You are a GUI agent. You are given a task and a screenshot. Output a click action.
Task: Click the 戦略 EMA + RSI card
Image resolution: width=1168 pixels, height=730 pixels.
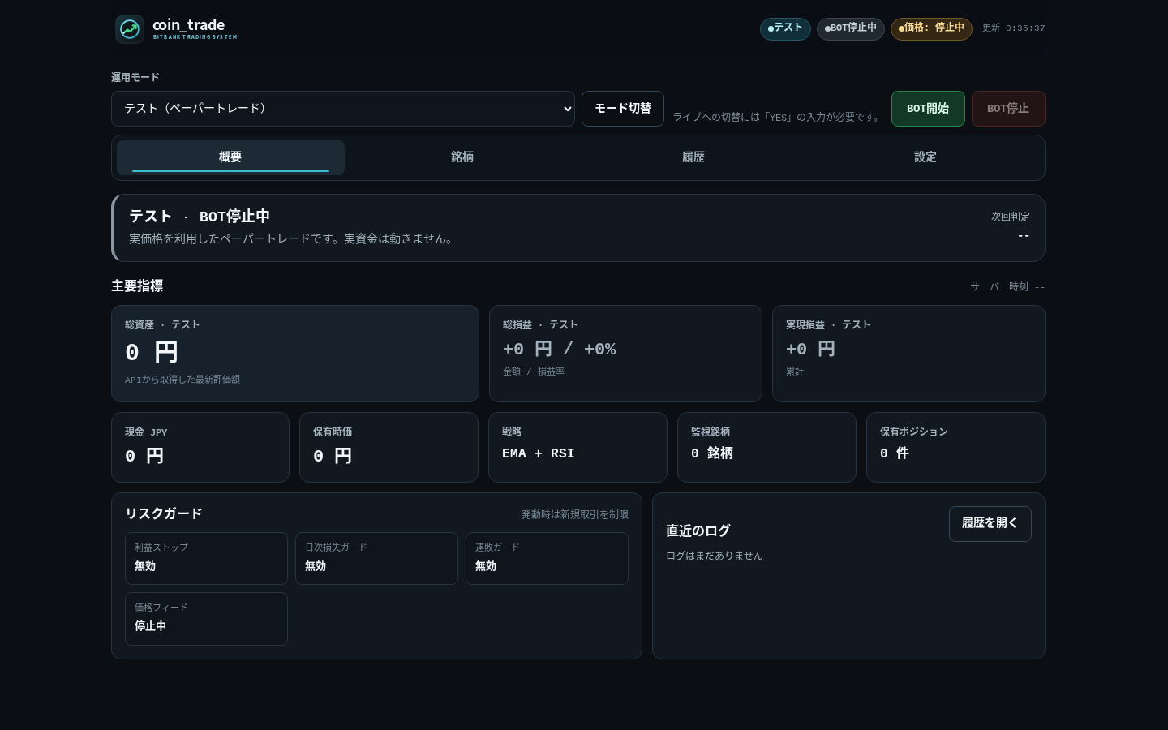(x=578, y=448)
